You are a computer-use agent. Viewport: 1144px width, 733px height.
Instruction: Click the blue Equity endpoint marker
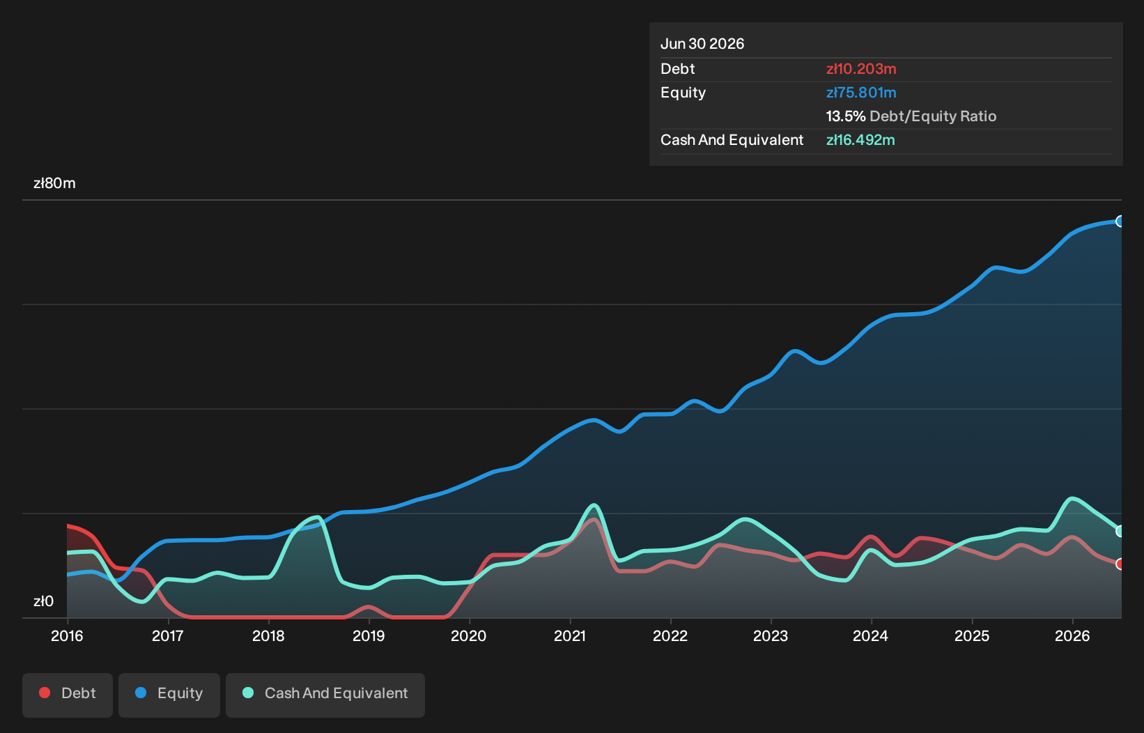(x=1120, y=221)
